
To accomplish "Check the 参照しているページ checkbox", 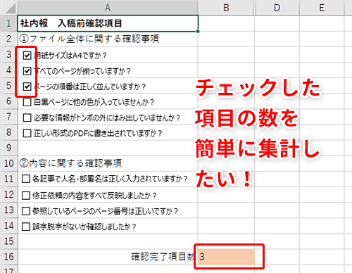I will coord(25,211).
